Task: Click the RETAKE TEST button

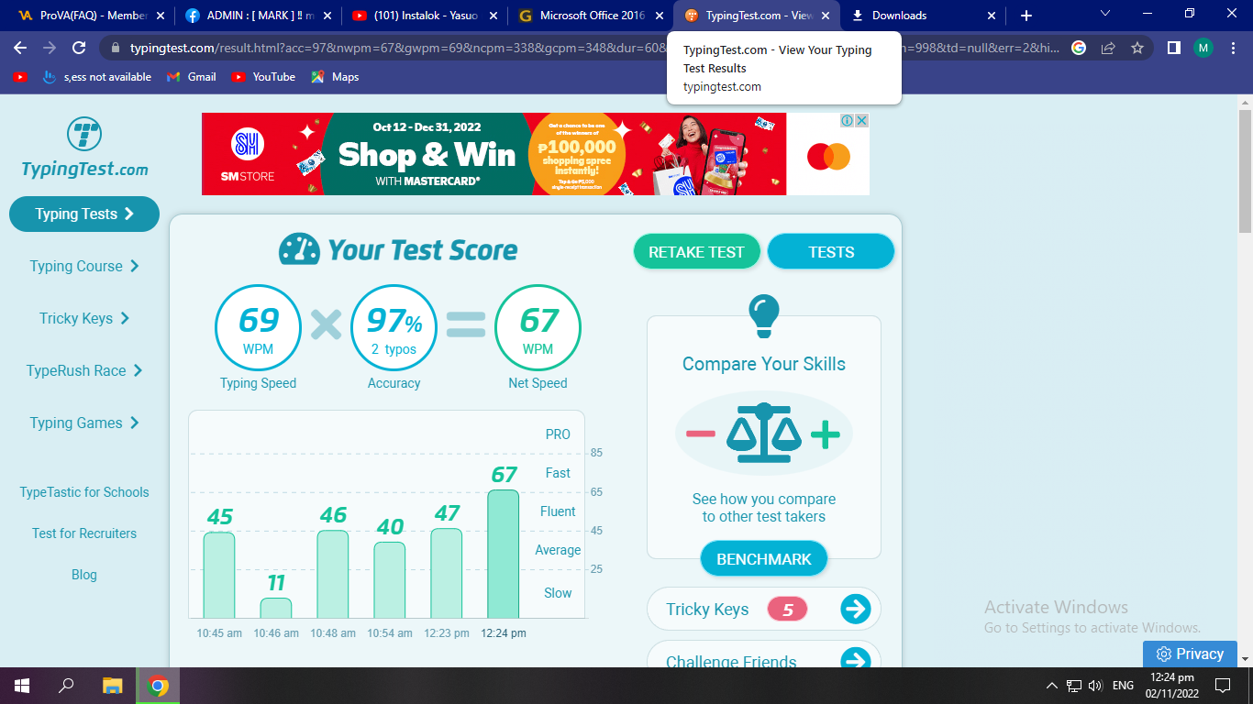Action: pos(697,252)
